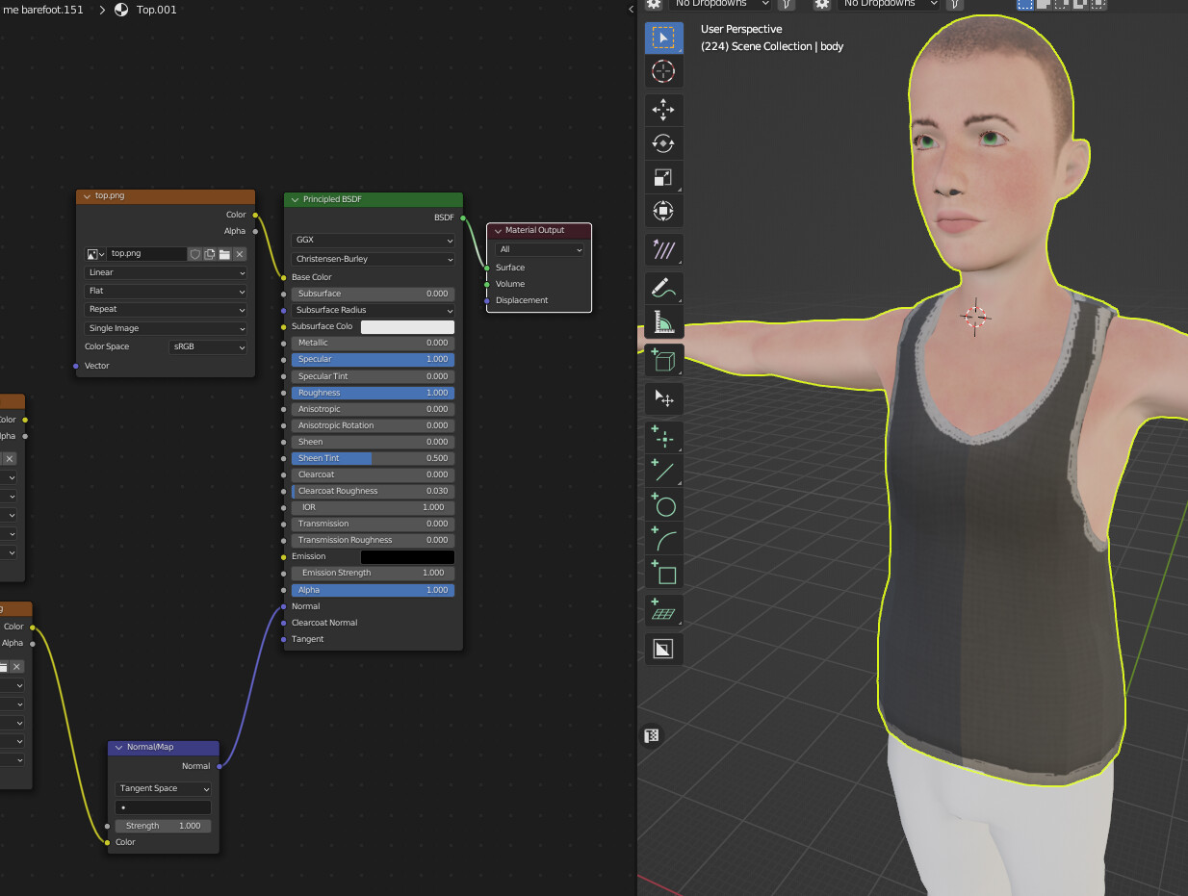The height and width of the screenshot is (896, 1188).
Task: Select the add grid tool icon
Action: coord(663,610)
